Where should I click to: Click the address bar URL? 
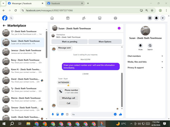pyautogui.click(x=49, y=10)
